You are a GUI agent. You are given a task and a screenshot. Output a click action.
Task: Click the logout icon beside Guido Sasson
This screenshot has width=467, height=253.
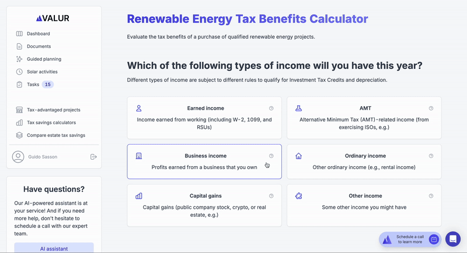93,157
